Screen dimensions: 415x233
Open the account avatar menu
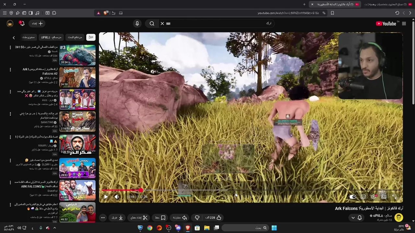pyautogui.click(x=10, y=23)
